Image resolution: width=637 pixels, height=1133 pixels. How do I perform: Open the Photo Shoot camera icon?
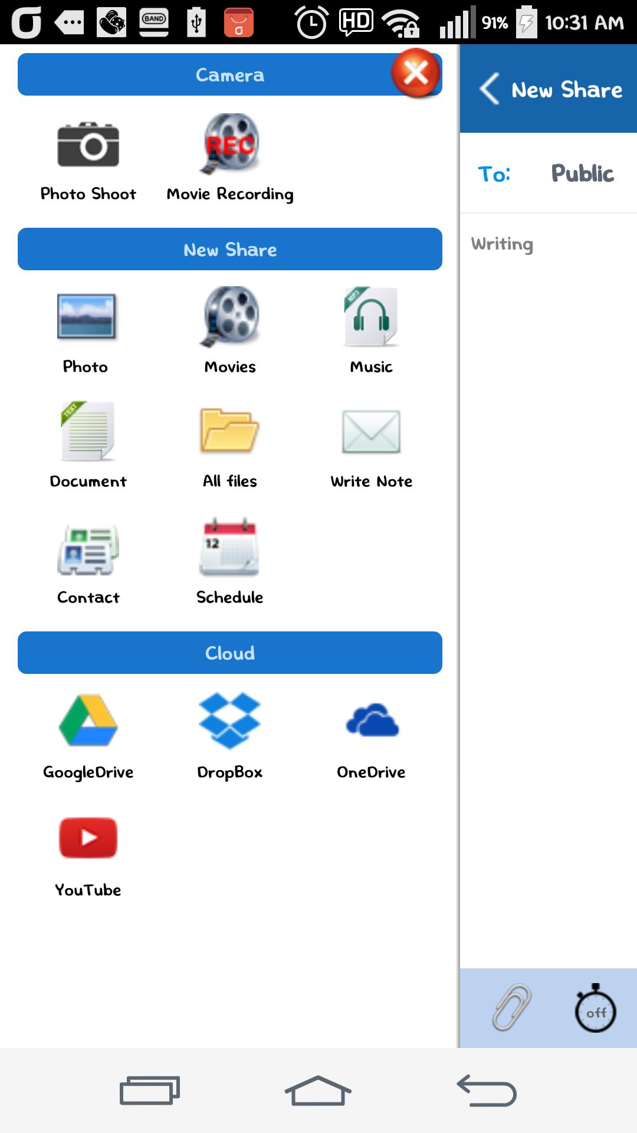pyautogui.click(x=88, y=145)
